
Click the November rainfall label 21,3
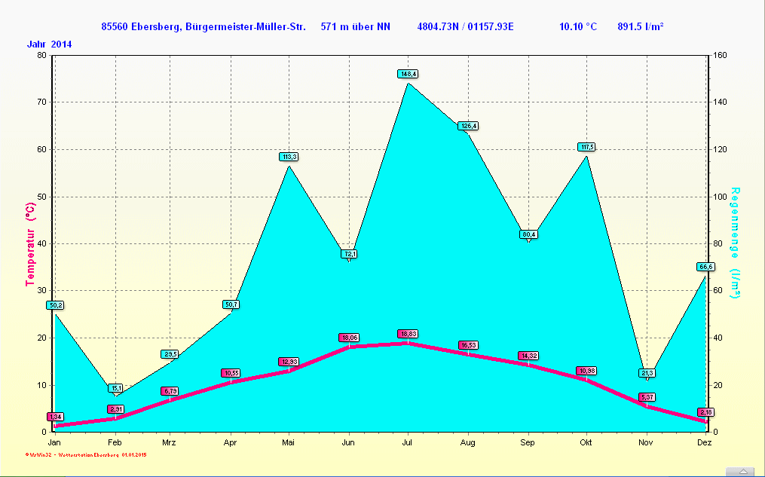coord(647,373)
